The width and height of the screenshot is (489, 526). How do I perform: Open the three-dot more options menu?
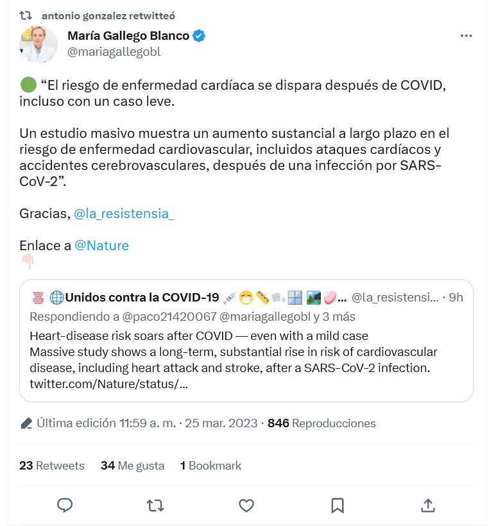[466, 37]
